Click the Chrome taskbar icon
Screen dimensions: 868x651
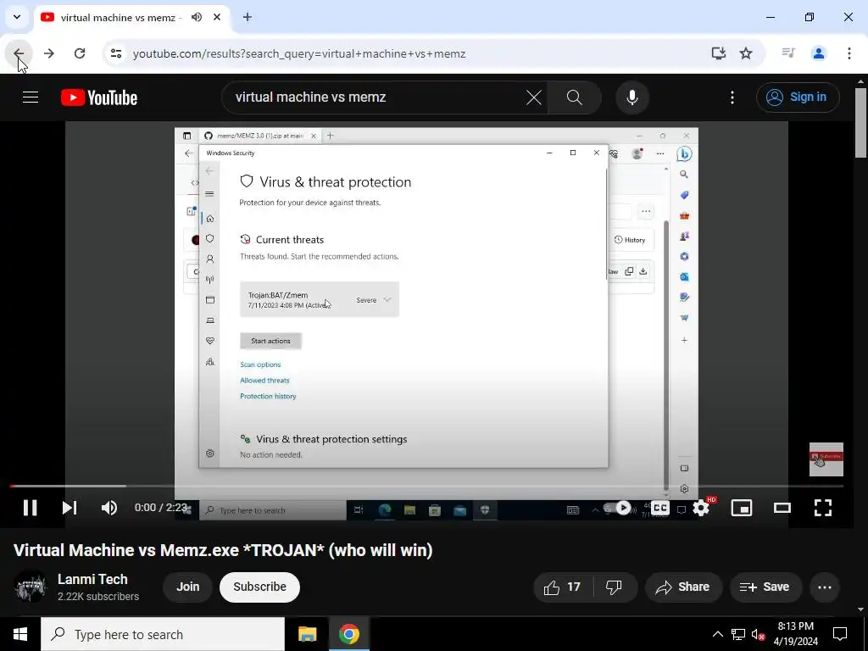[x=348, y=634]
